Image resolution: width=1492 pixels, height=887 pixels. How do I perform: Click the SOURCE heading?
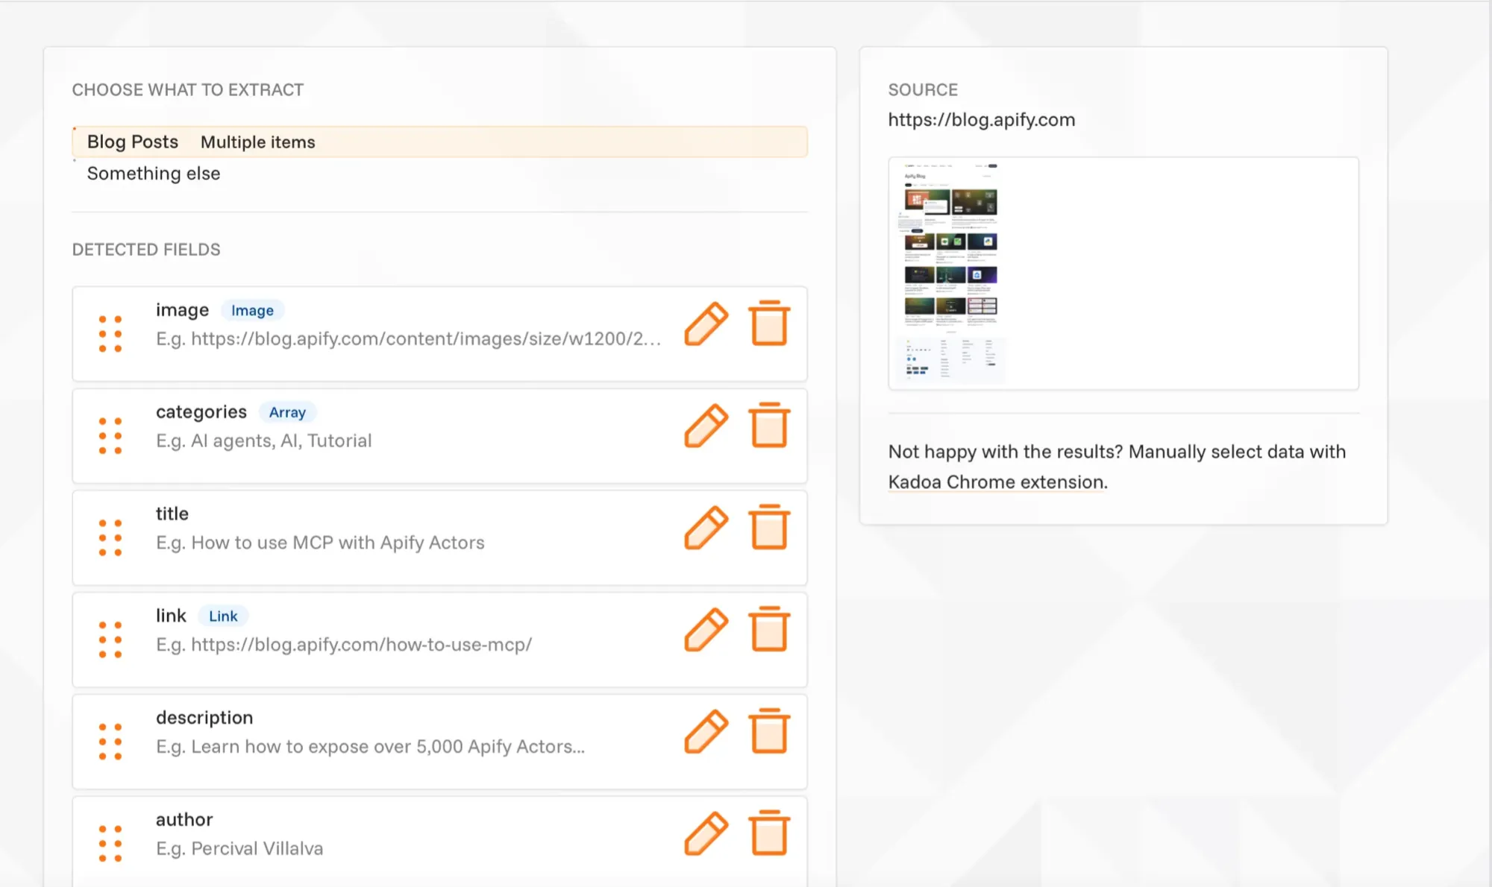pyautogui.click(x=923, y=90)
